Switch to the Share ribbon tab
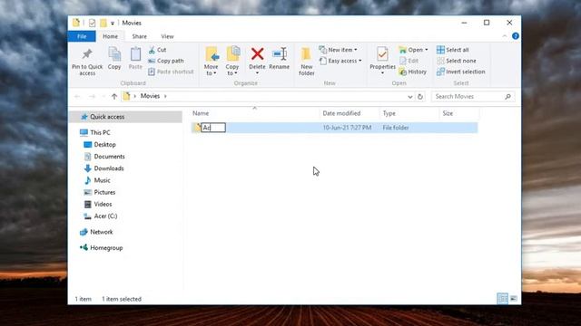This screenshot has width=581, height=326. click(x=139, y=36)
